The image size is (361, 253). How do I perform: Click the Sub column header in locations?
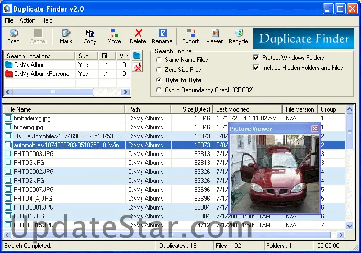pos(86,56)
